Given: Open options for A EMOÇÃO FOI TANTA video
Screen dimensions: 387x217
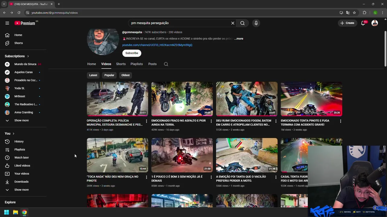Looking at the screenshot, I should click(x=276, y=177).
